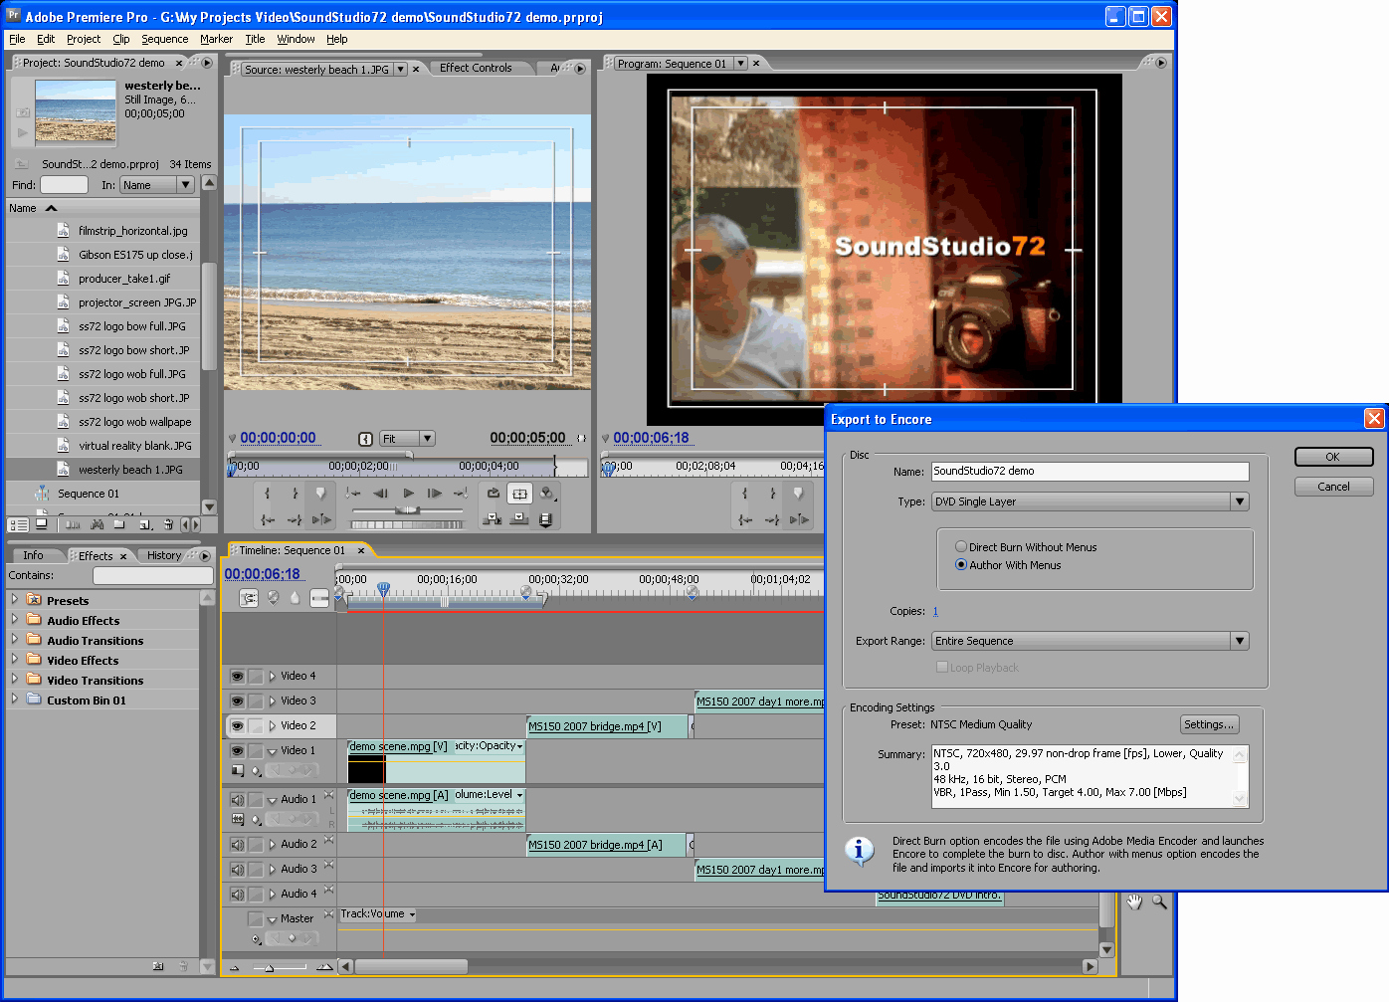Open Title menu
This screenshot has height=1002, width=1389.
(255, 39)
